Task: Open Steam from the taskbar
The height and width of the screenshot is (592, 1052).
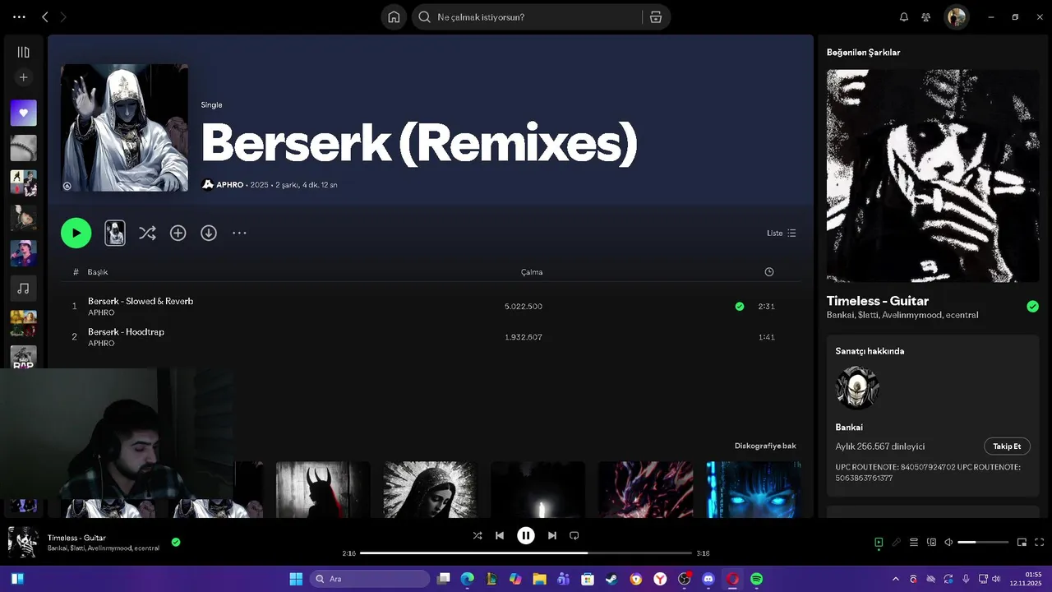Action: click(x=612, y=579)
